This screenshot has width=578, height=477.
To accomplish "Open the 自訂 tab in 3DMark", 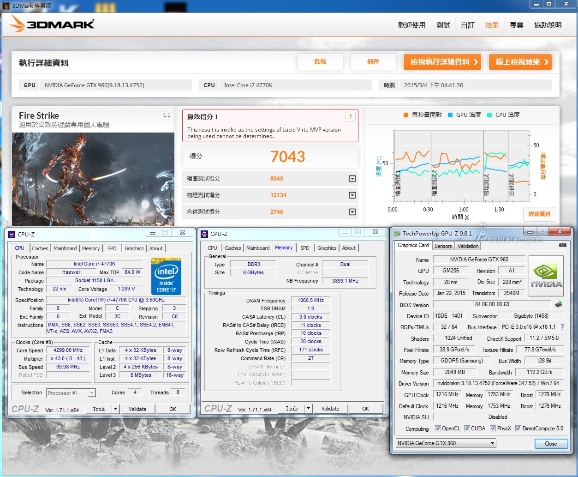I will point(467,25).
